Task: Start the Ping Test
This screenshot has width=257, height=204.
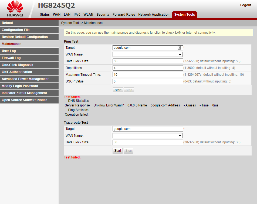Action: [118, 90]
